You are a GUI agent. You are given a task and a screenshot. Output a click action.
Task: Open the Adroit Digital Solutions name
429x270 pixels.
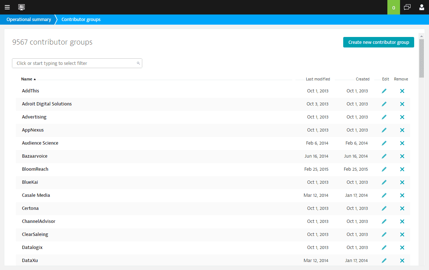(47, 104)
